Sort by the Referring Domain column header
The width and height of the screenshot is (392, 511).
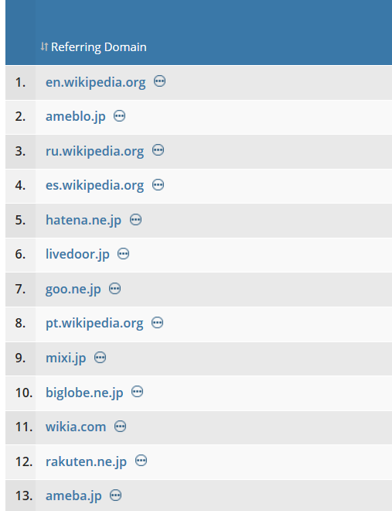pyautogui.click(x=98, y=47)
